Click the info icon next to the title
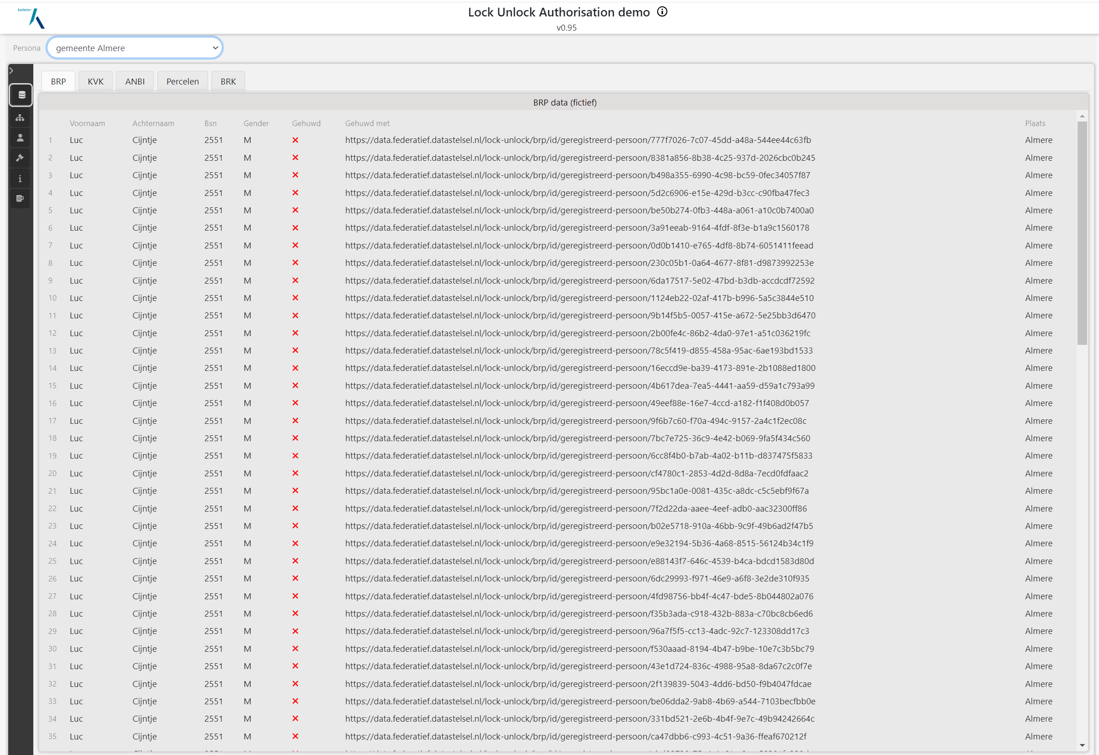The height and width of the screenshot is (755, 1099). coord(662,12)
